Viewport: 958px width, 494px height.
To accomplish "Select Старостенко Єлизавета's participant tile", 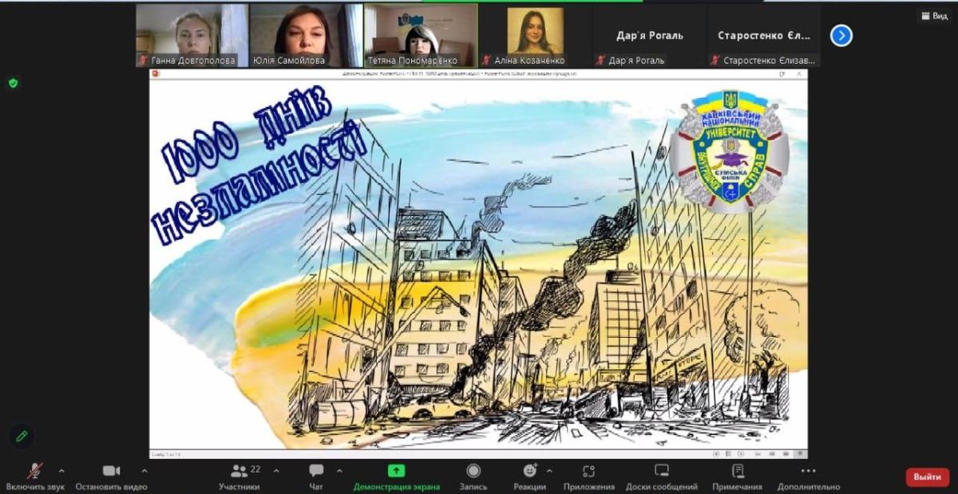I will [x=763, y=36].
